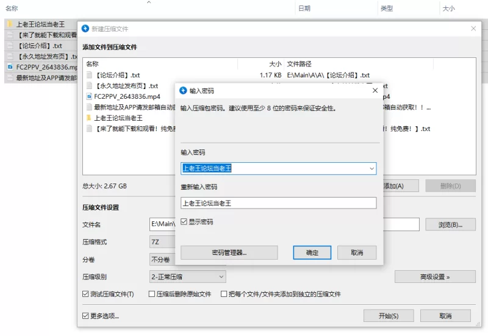Screen dimensions: 488x336
Task: Select 最新地址及APP file in Explorer window
Action: click(x=41, y=77)
